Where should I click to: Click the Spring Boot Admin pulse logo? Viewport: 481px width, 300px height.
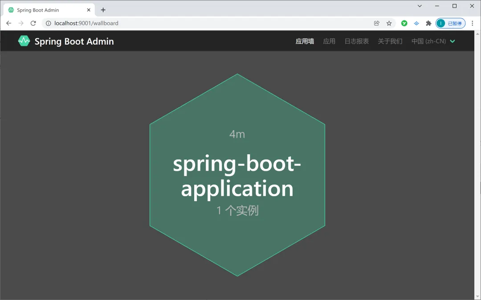pyautogui.click(x=24, y=41)
